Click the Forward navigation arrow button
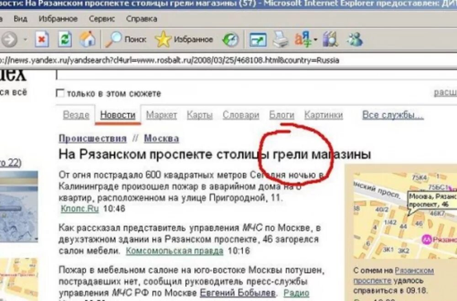 point(9,39)
